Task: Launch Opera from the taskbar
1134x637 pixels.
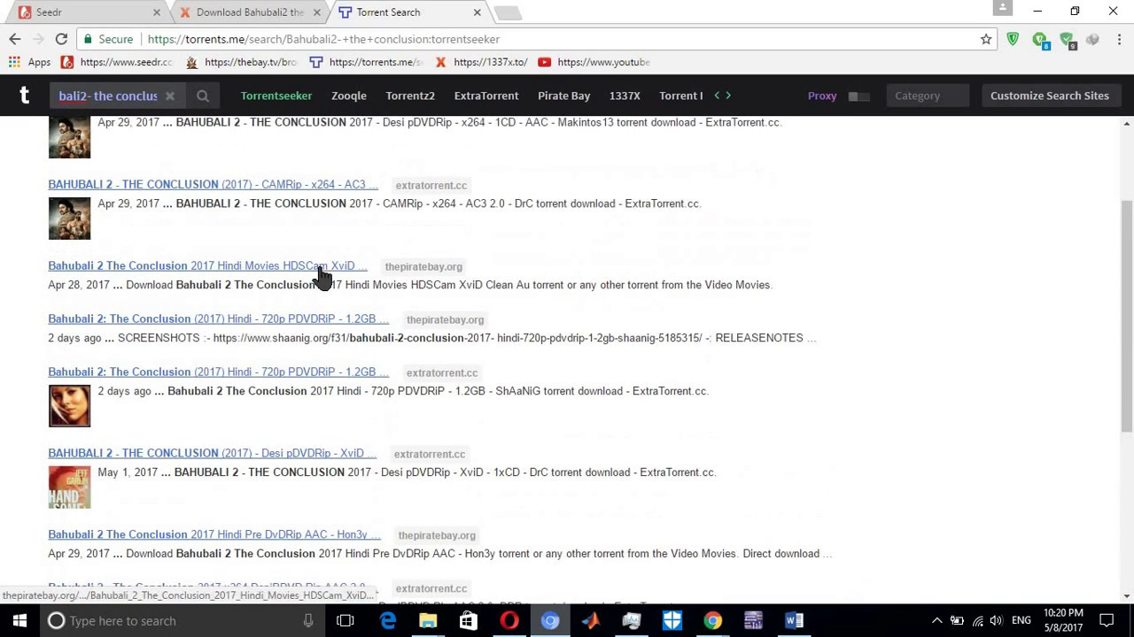Action: 509,621
